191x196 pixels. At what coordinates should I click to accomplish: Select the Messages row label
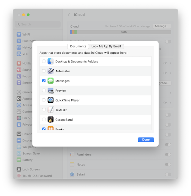[63, 81]
